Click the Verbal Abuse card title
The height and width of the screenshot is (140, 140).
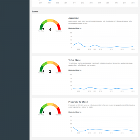tap(74, 60)
